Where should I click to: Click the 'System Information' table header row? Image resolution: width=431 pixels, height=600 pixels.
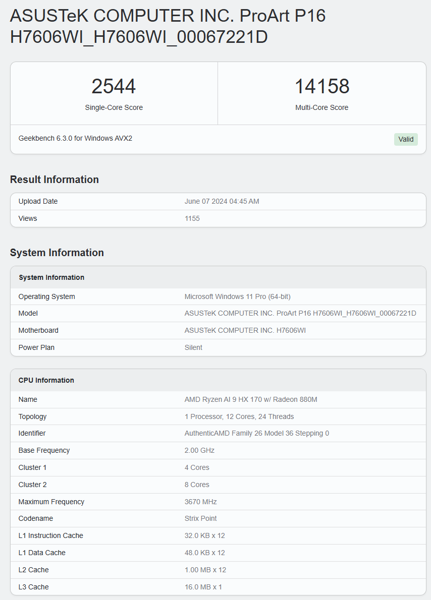[218, 277]
